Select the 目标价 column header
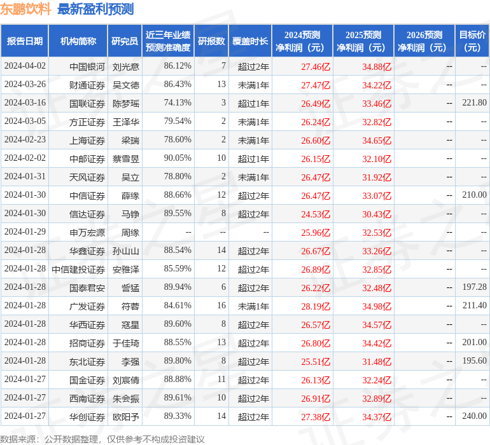The height and width of the screenshot is (445, 490). (x=472, y=41)
